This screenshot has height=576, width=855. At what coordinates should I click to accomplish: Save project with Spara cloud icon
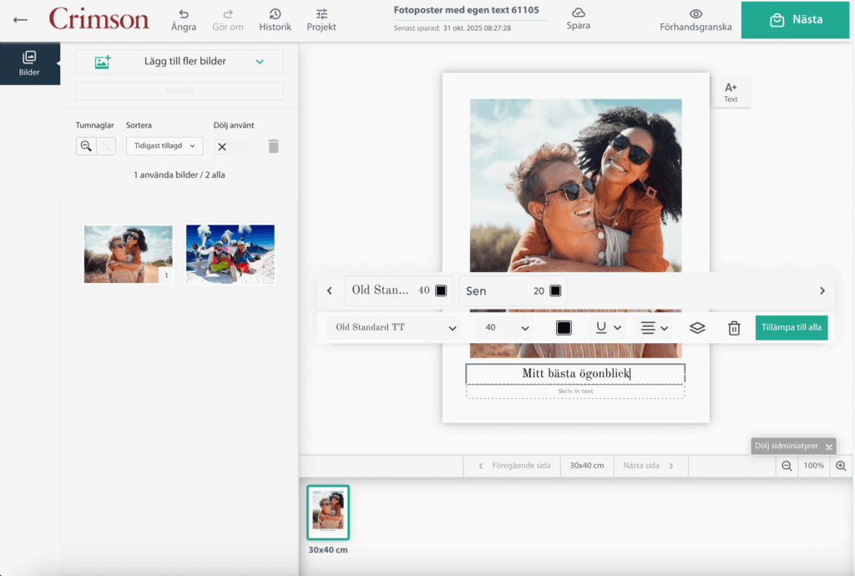[578, 19]
